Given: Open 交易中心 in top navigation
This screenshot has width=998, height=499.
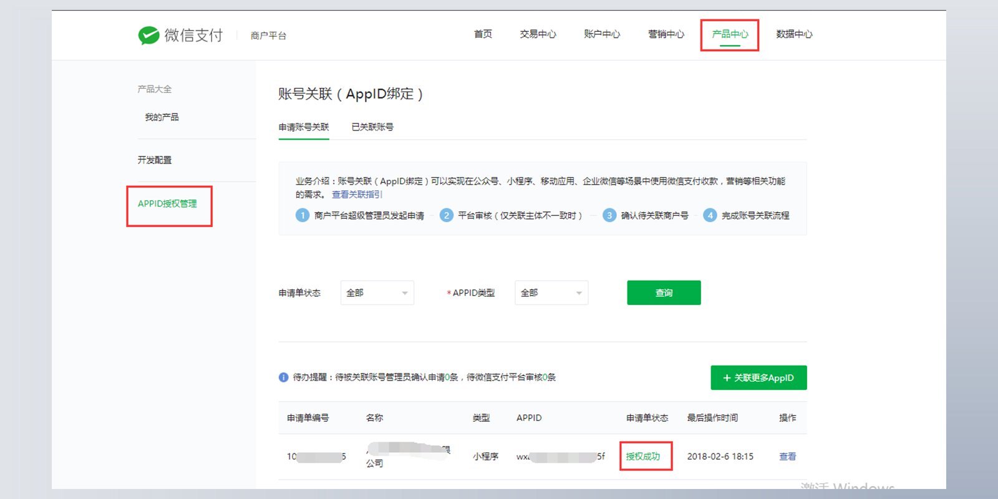Looking at the screenshot, I should pyautogui.click(x=538, y=34).
